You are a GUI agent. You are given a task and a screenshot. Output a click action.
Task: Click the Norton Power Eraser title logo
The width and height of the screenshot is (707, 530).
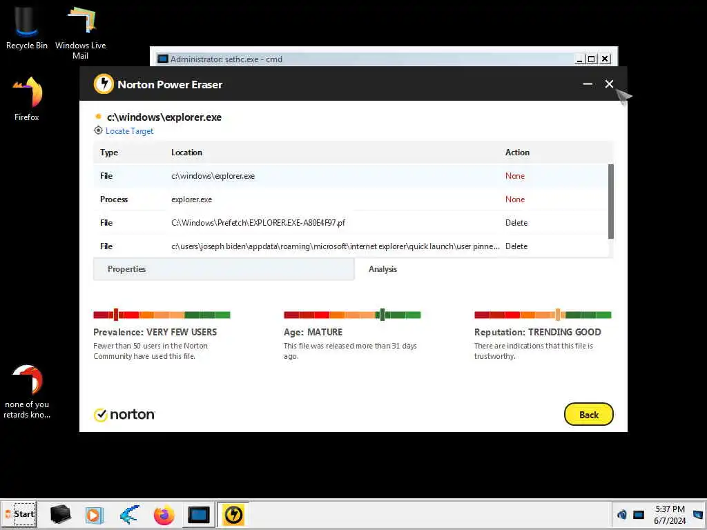[104, 84]
